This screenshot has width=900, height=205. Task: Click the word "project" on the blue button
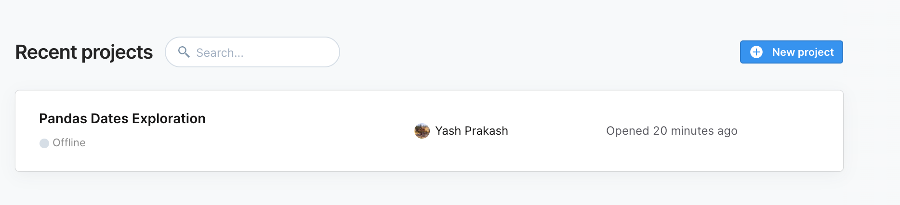[x=816, y=52]
